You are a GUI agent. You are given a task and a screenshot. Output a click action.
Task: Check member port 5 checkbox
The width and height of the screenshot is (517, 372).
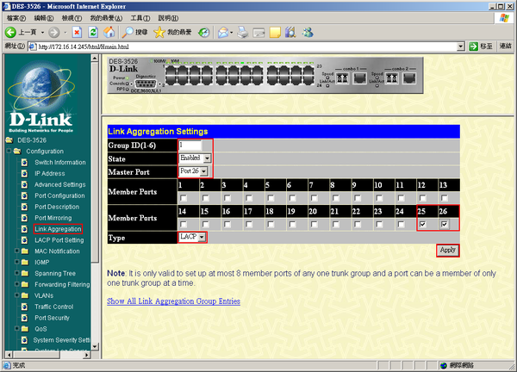(271, 198)
